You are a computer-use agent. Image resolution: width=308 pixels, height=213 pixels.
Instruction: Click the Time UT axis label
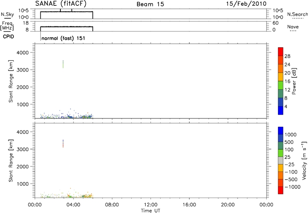151,210
